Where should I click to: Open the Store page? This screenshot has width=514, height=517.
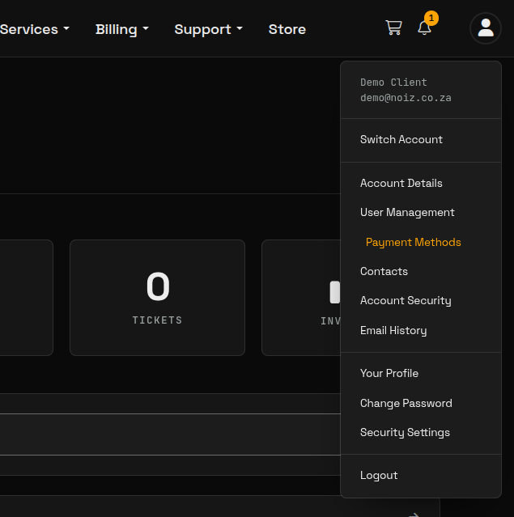287,29
